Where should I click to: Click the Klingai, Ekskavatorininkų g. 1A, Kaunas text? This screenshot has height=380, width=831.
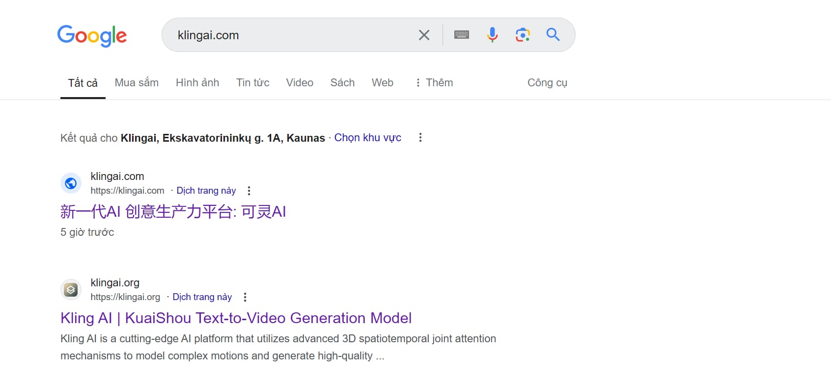point(223,138)
